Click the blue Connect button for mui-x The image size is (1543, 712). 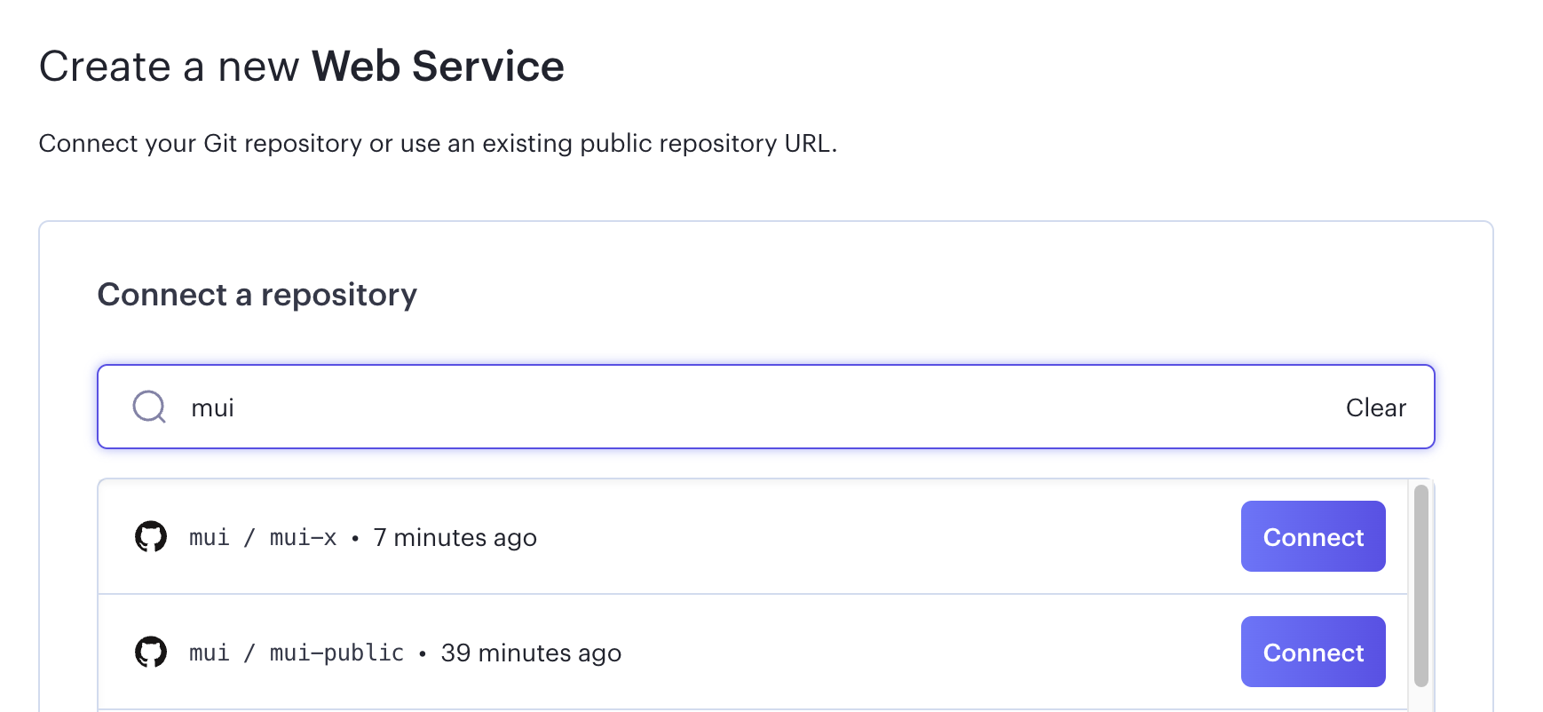pyautogui.click(x=1312, y=536)
